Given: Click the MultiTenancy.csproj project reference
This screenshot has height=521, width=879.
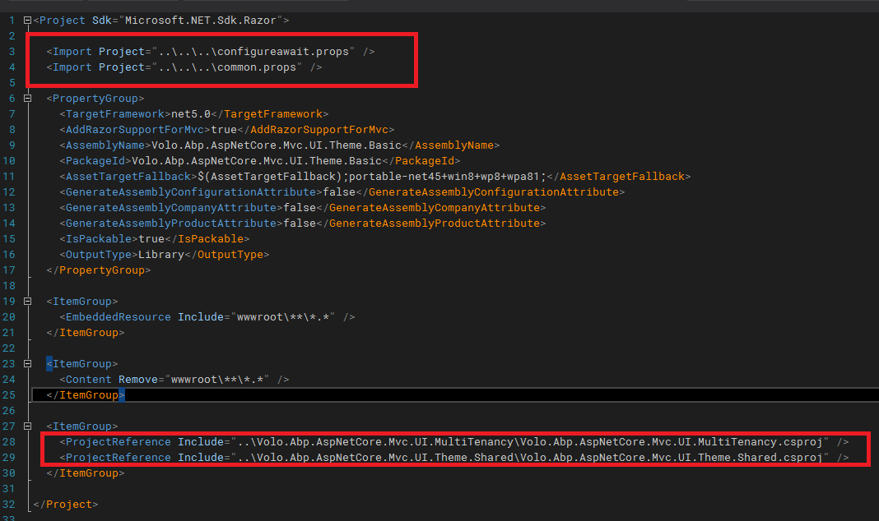Looking at the screenshot, I should tap(530, 443).
